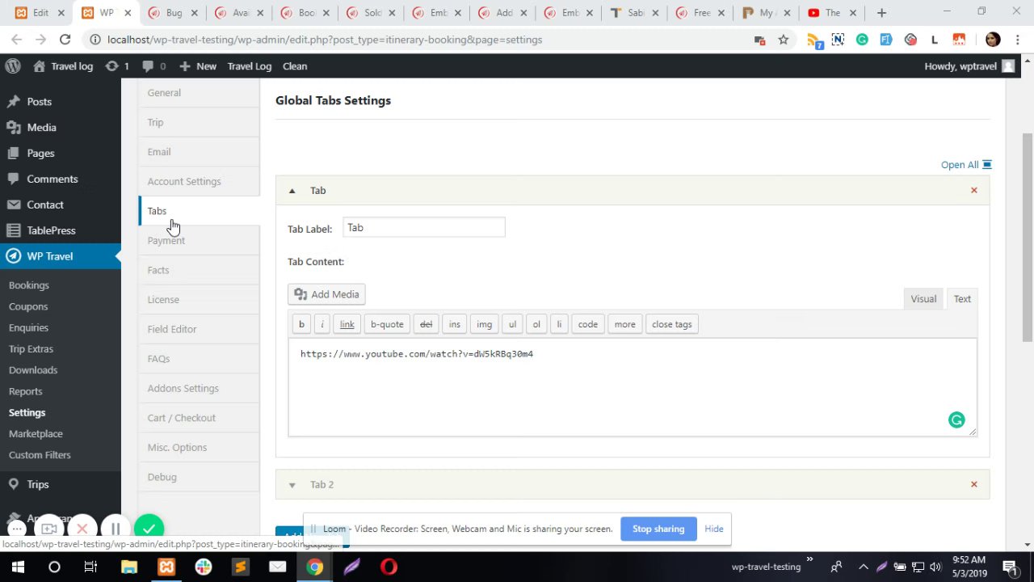Viewport: 1034px width, 582px height.
Task: Switch to the Trip settings tab
Action: [200, 123]
